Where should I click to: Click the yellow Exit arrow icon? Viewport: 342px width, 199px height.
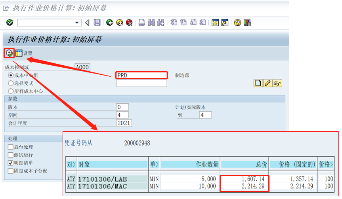pos(120,23)
